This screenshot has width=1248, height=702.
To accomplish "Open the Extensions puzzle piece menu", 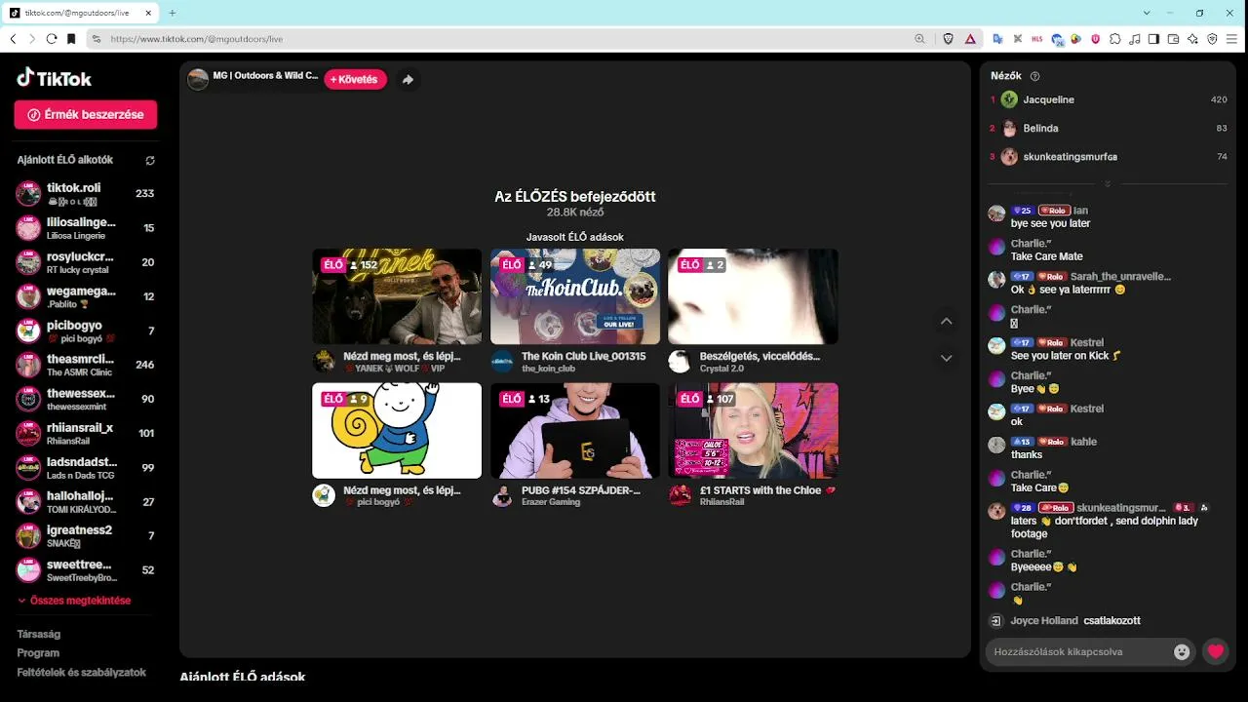I will (1114, 39).
